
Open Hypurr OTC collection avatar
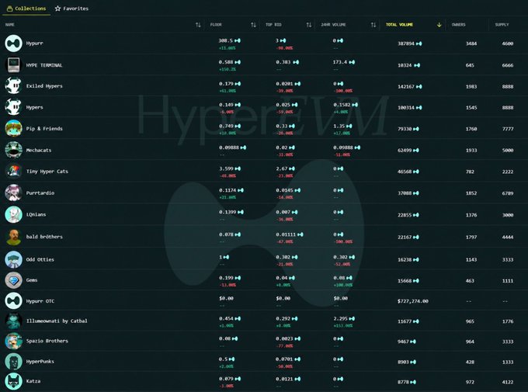13,301
